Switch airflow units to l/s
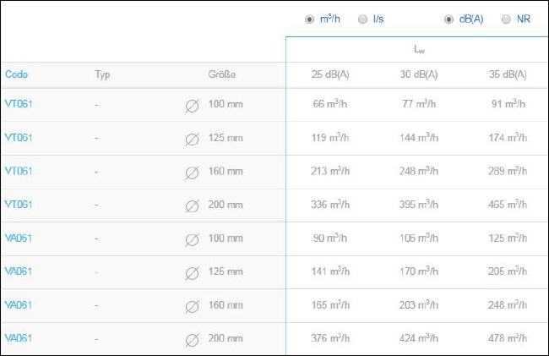549x356 pixels. [362, 19]
